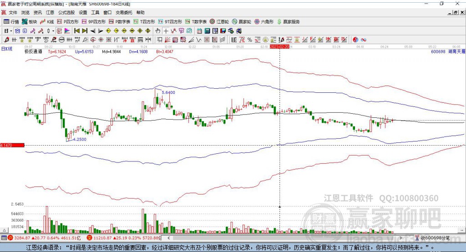Click the 行情 toolbar button
The width and height of the screenshot is (466, 252).
pyautogui.click(x=11, y=22)
